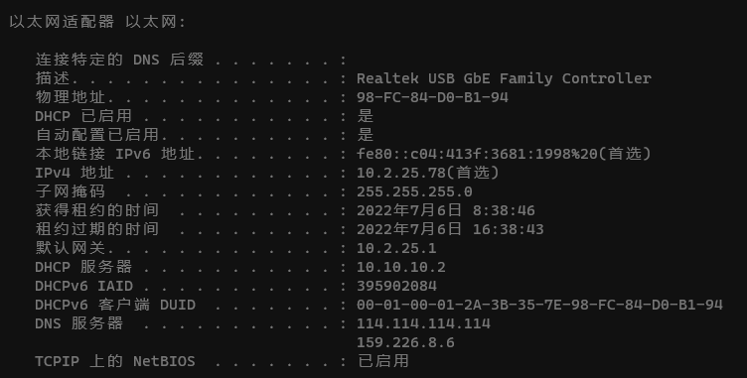Click the 以太网适配器 heading line
This screenshot has width=747, height=378.
tap(97, 22)
